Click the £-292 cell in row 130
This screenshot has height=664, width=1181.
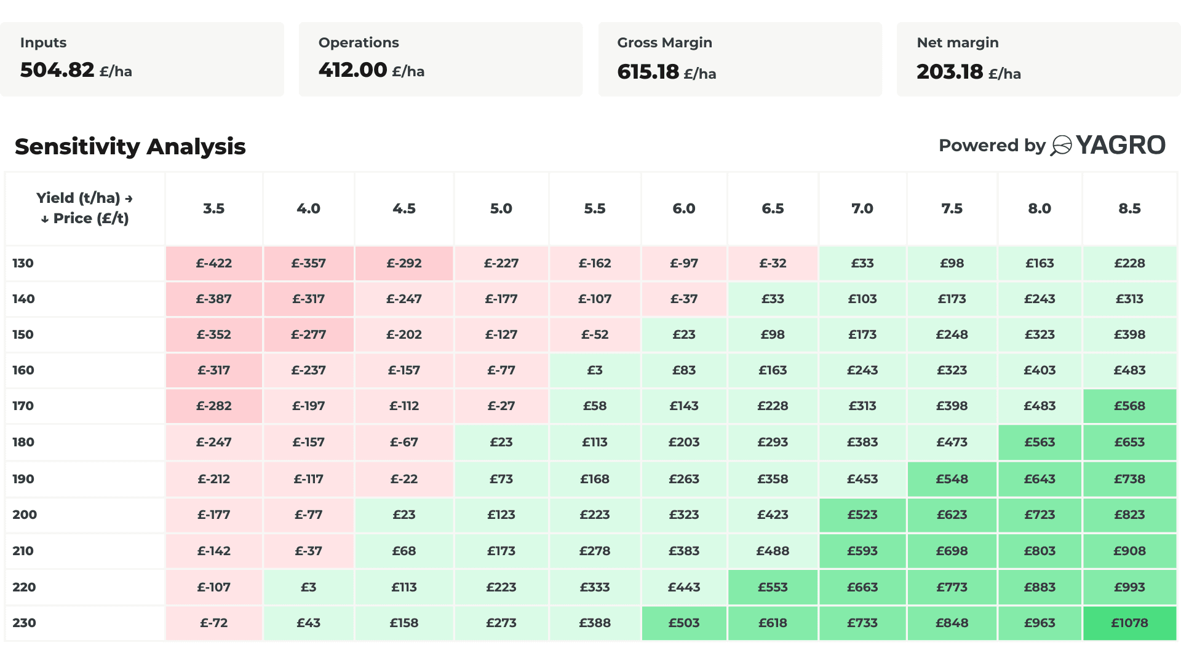(404, 263)
